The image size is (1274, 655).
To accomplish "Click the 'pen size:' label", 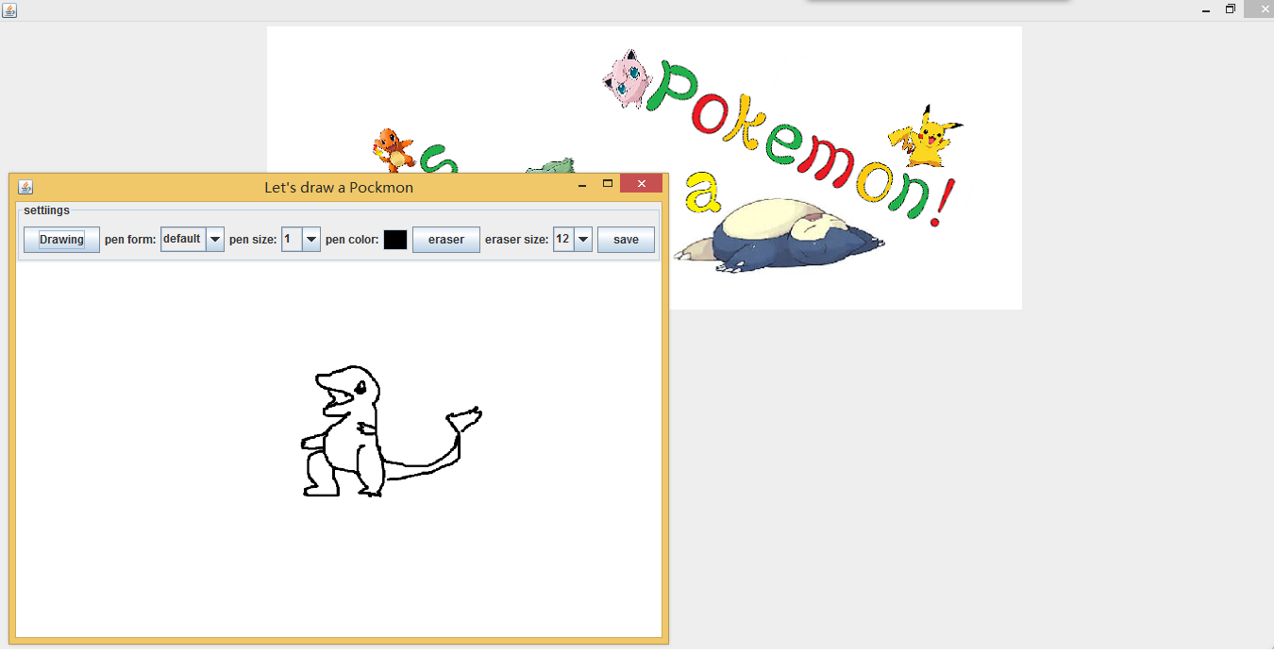I will point(253,240).
